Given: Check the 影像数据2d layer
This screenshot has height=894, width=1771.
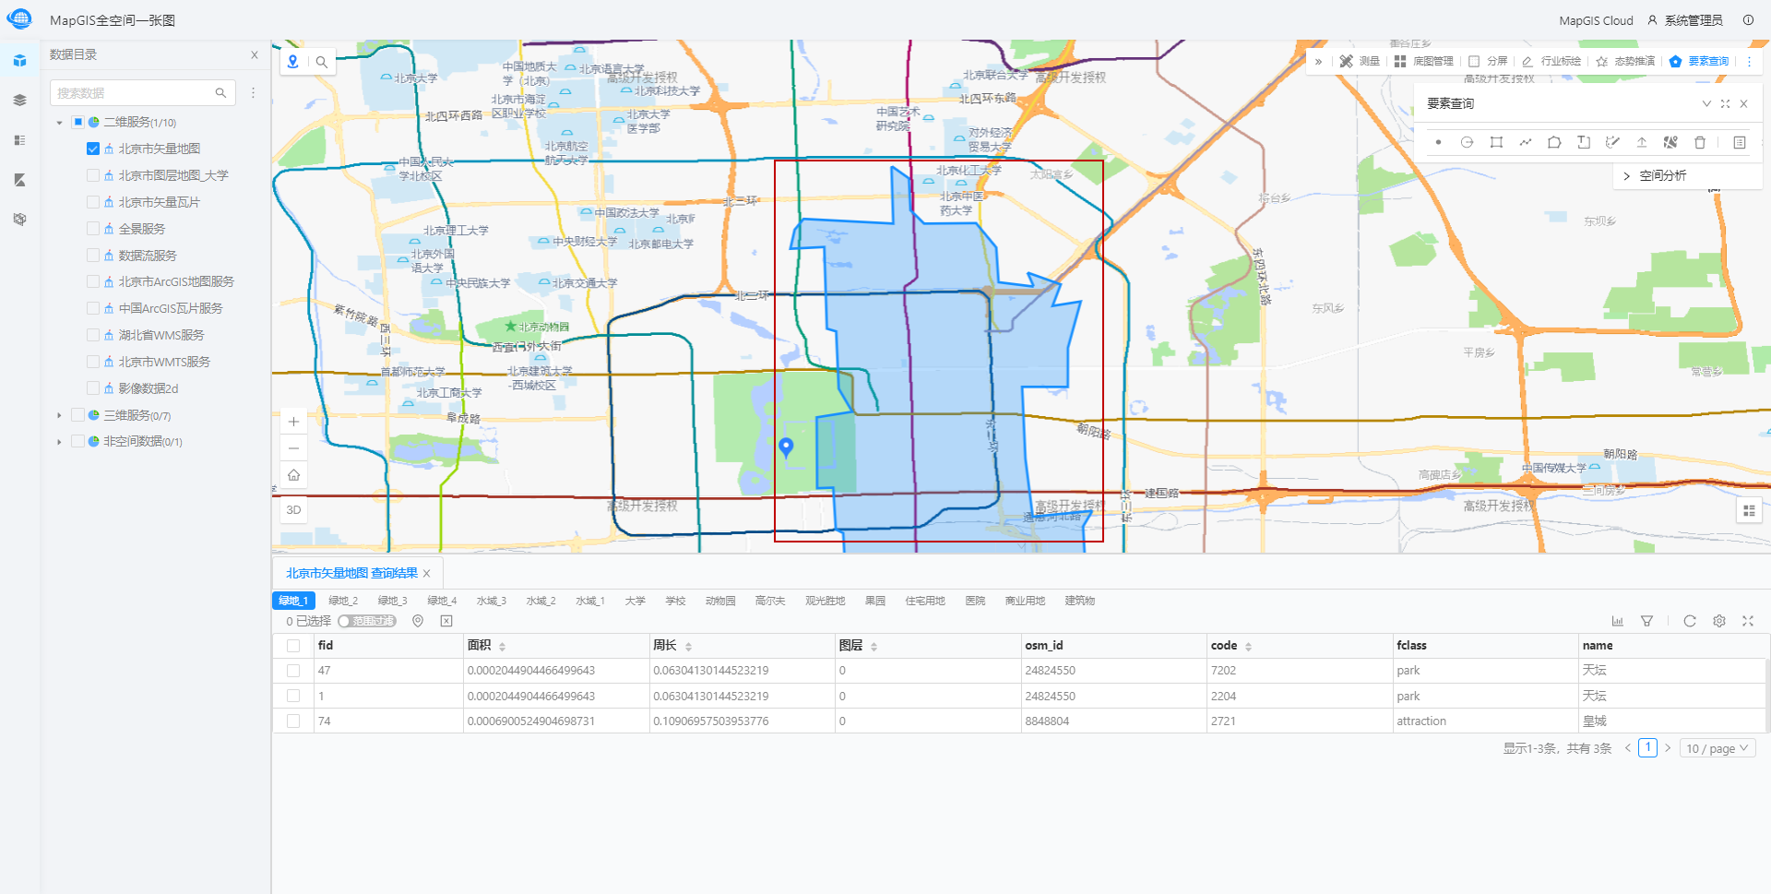Looking at the screenshot, I should click(x=93, y=388).
